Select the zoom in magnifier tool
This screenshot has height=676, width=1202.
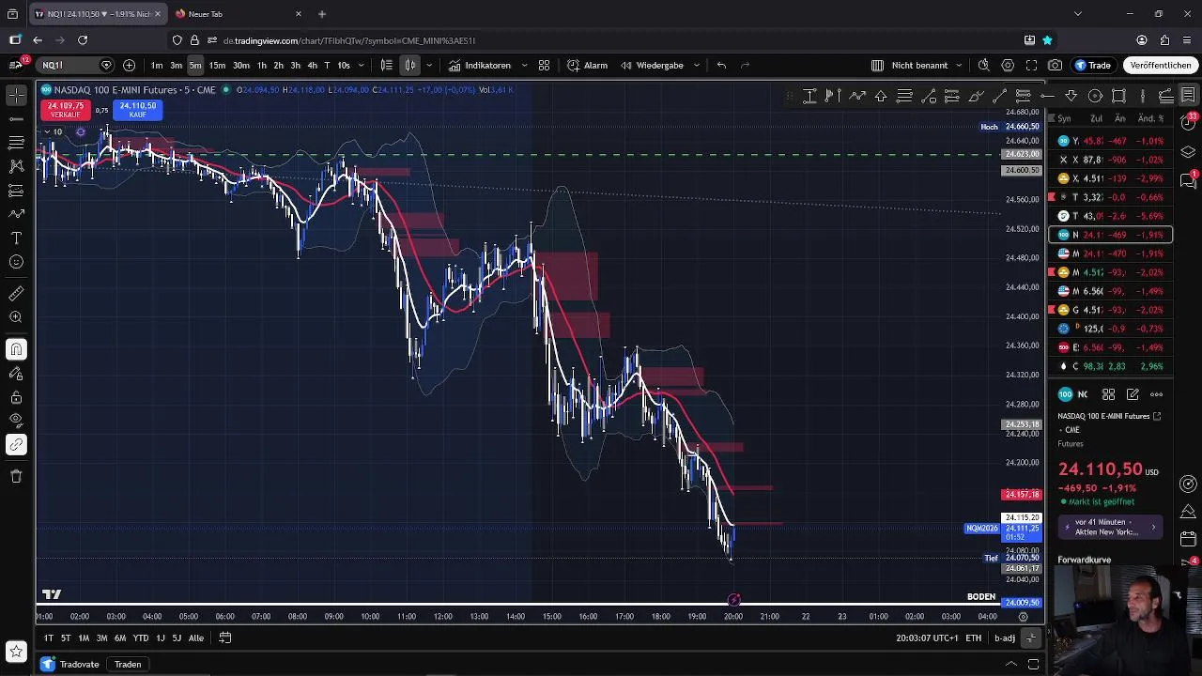[16, 317]
